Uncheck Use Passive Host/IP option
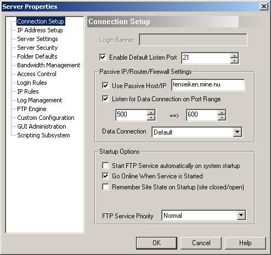This screenshot has height=255, width=271. coord(105,85)
